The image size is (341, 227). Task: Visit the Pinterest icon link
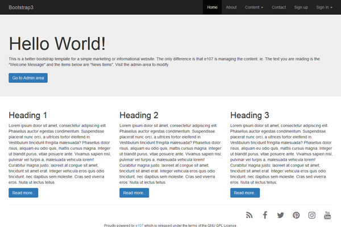(x=296, y=215)
